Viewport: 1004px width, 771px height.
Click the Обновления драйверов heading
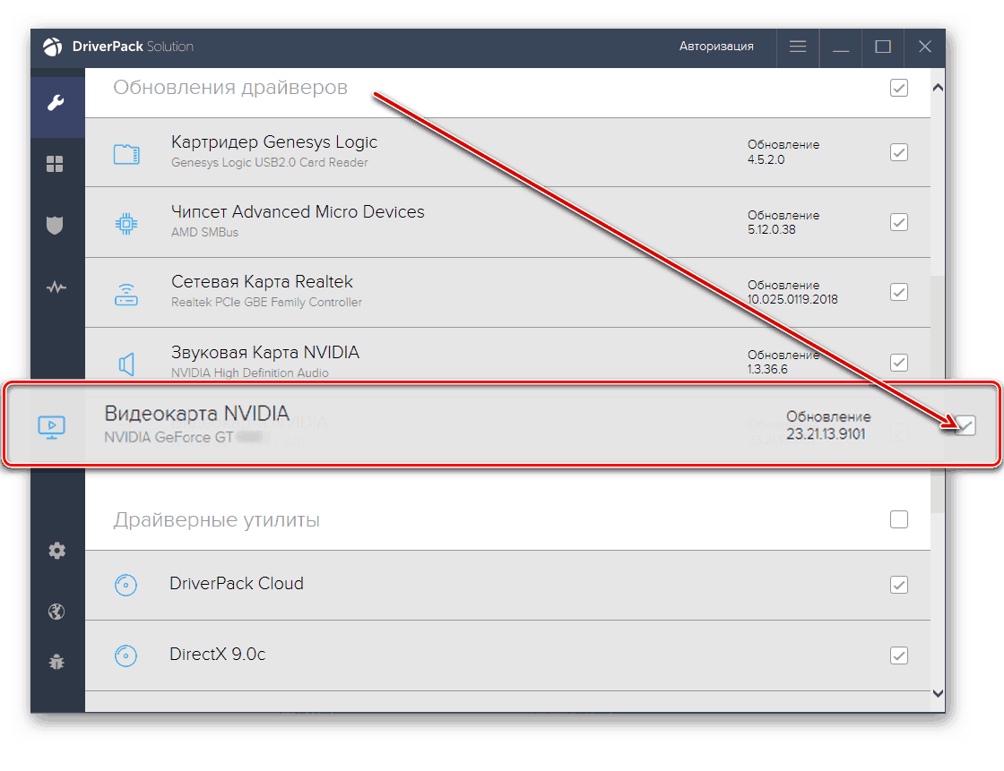coord(230,87)
